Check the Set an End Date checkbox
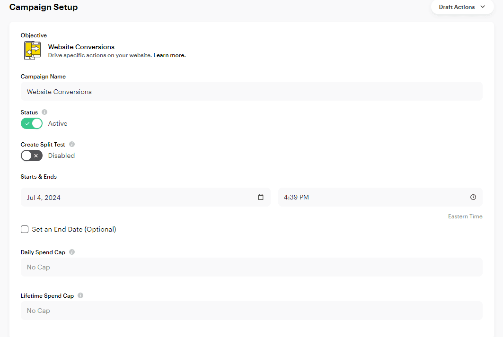This screenshot has height=337, width=503. (25, 230)
